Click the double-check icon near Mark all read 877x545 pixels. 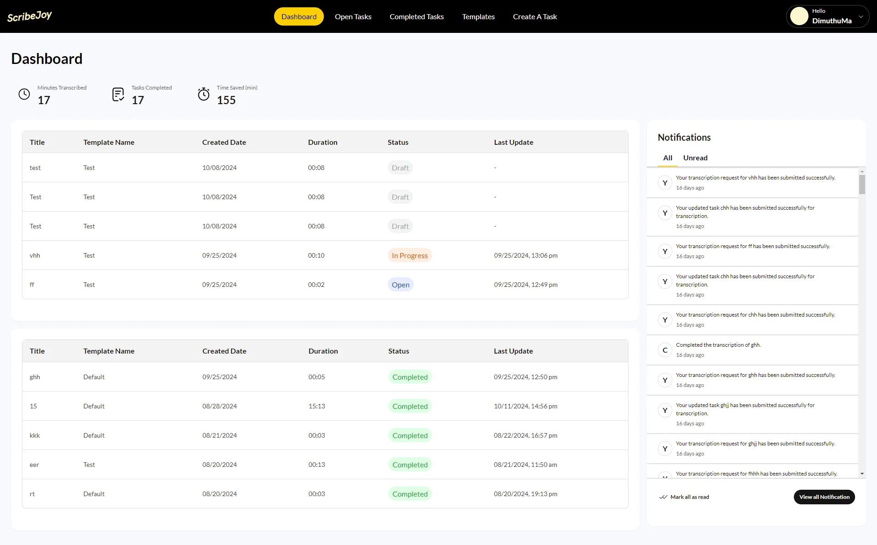coord(663,497)
